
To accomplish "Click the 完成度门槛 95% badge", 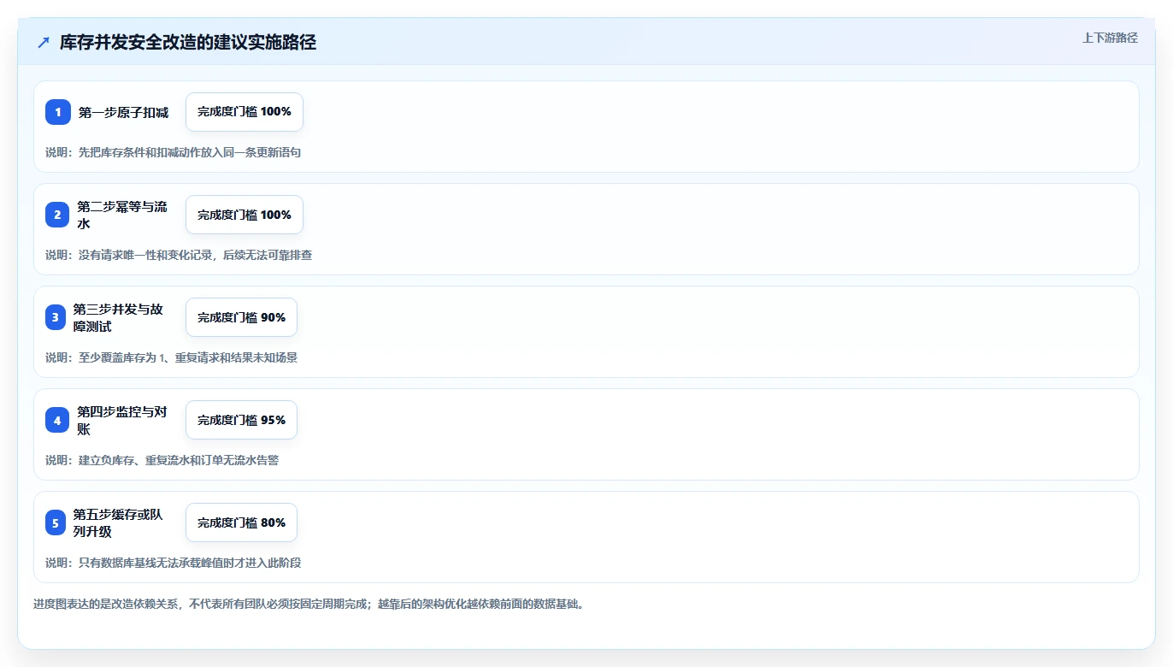I will tap(241, 420).
